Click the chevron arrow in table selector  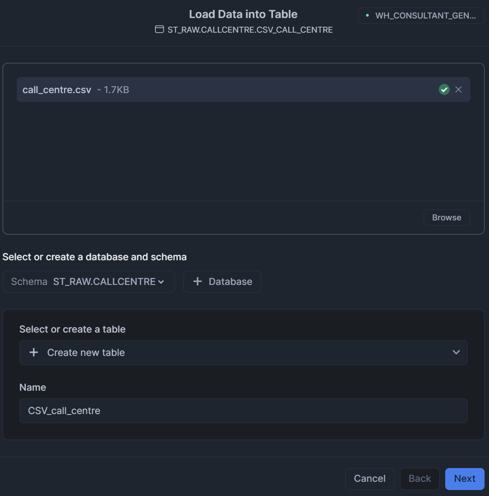pos(456,352)
